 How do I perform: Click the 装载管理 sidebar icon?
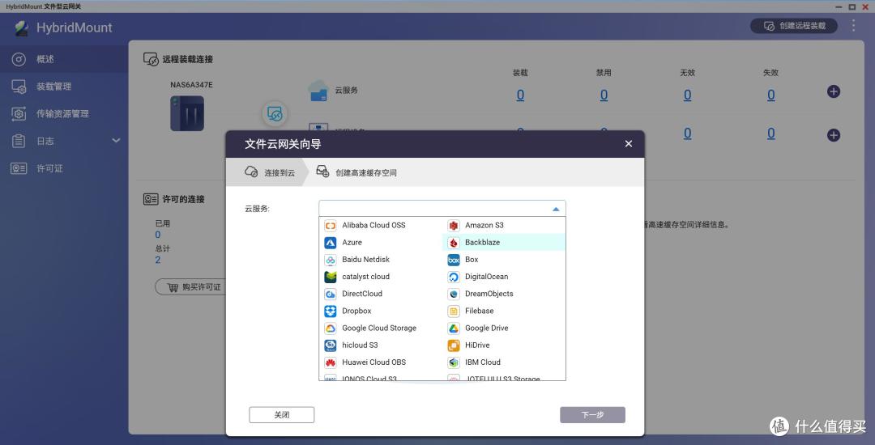(19, 87)
